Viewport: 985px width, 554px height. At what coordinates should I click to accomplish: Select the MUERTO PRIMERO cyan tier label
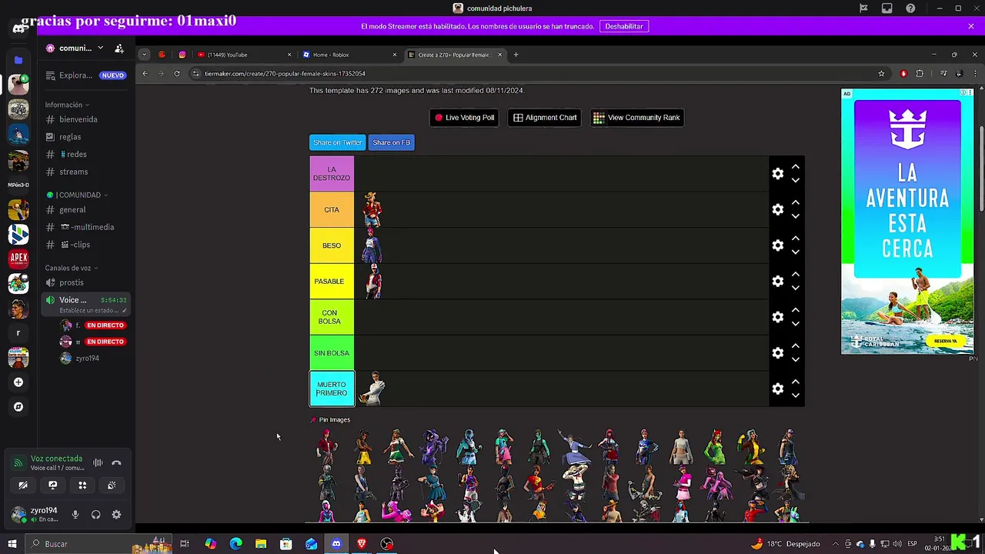click(332, 389)
